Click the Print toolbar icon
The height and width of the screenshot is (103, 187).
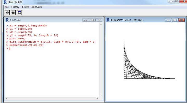[13, 12]
